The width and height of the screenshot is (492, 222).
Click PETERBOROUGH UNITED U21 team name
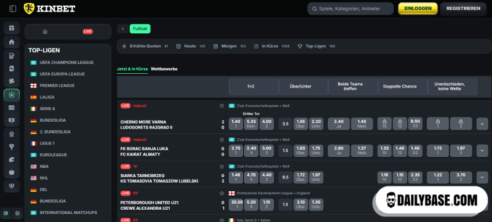pos(149,203)
